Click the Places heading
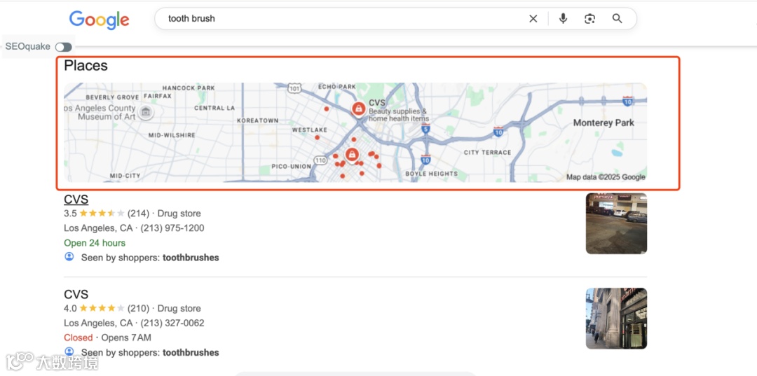Screen dimensions: 757x376 (x=86, y=66)
